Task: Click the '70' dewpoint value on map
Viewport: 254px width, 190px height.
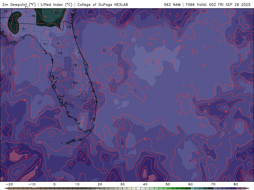Action: pos(33,16)
